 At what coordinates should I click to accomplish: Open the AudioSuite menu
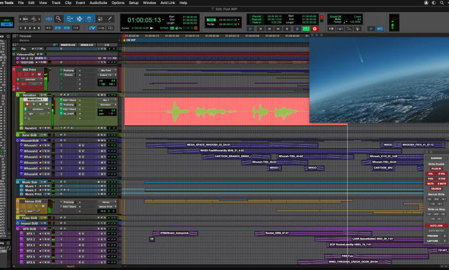[x=99, y=3]
